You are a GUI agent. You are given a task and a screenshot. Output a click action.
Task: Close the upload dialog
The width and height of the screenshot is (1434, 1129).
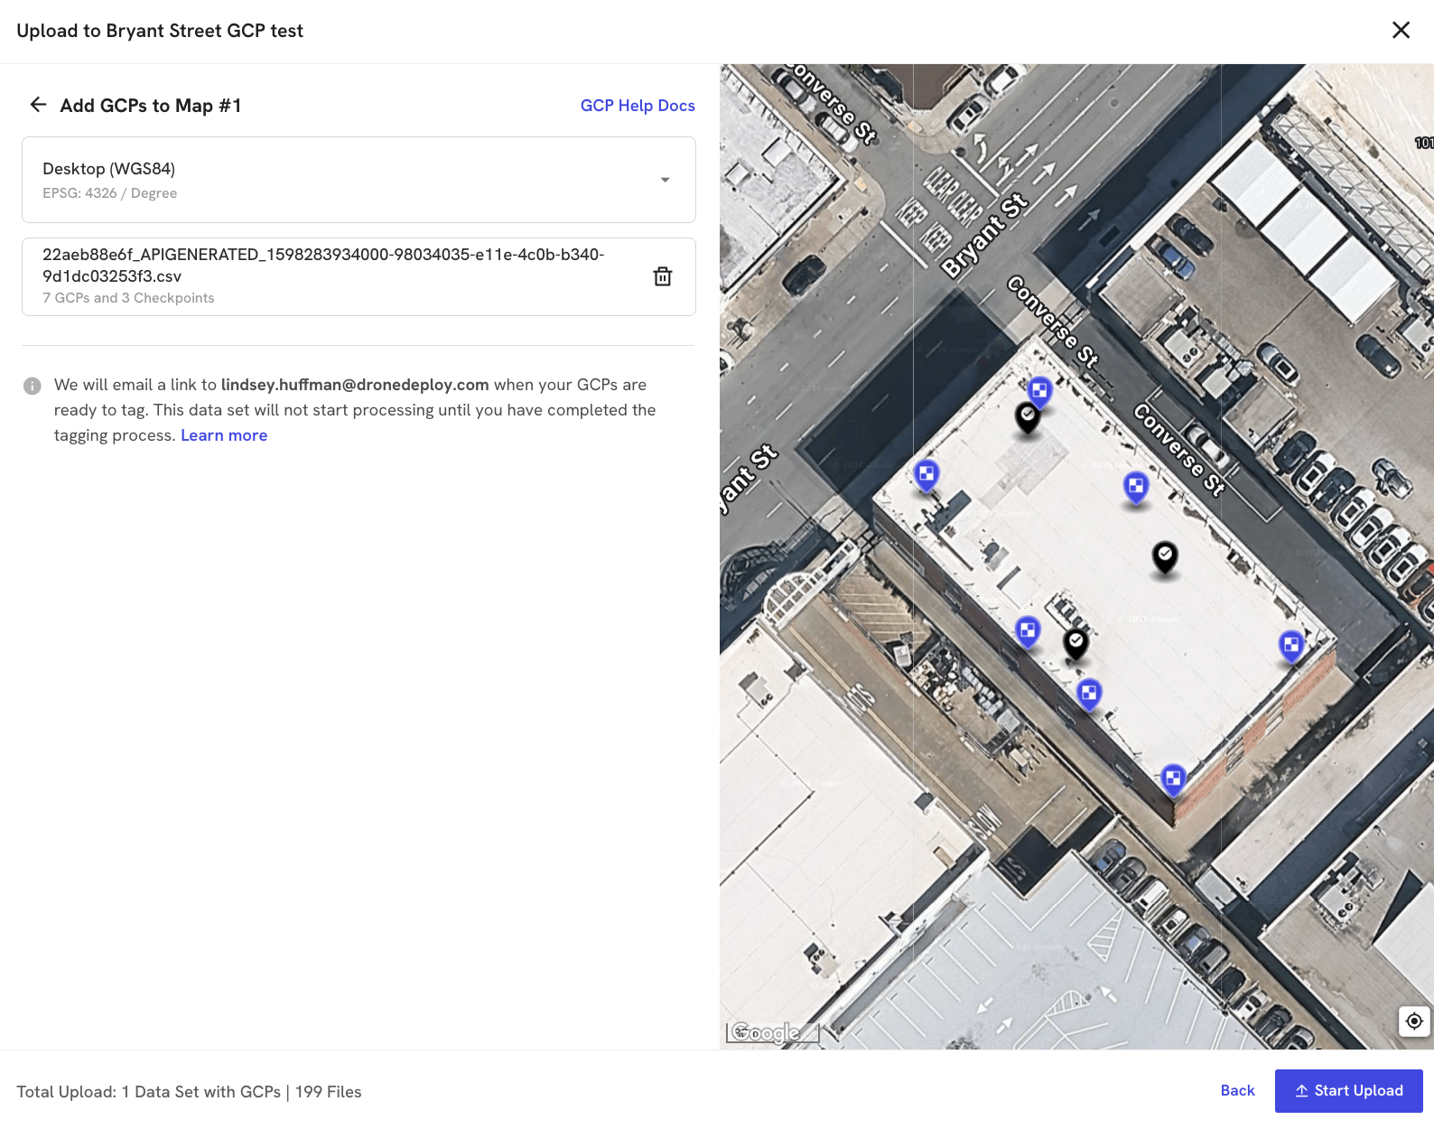(x=1401, y=31)
